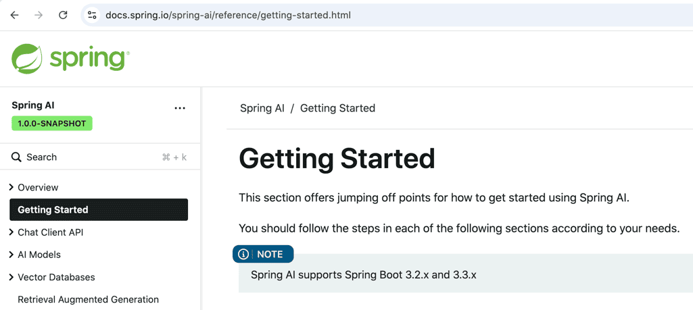Image resolution: width=693 pixels, height=310 pixels.
Task: Click the Spring AI breadcrumb link
Action: [262, 108]
